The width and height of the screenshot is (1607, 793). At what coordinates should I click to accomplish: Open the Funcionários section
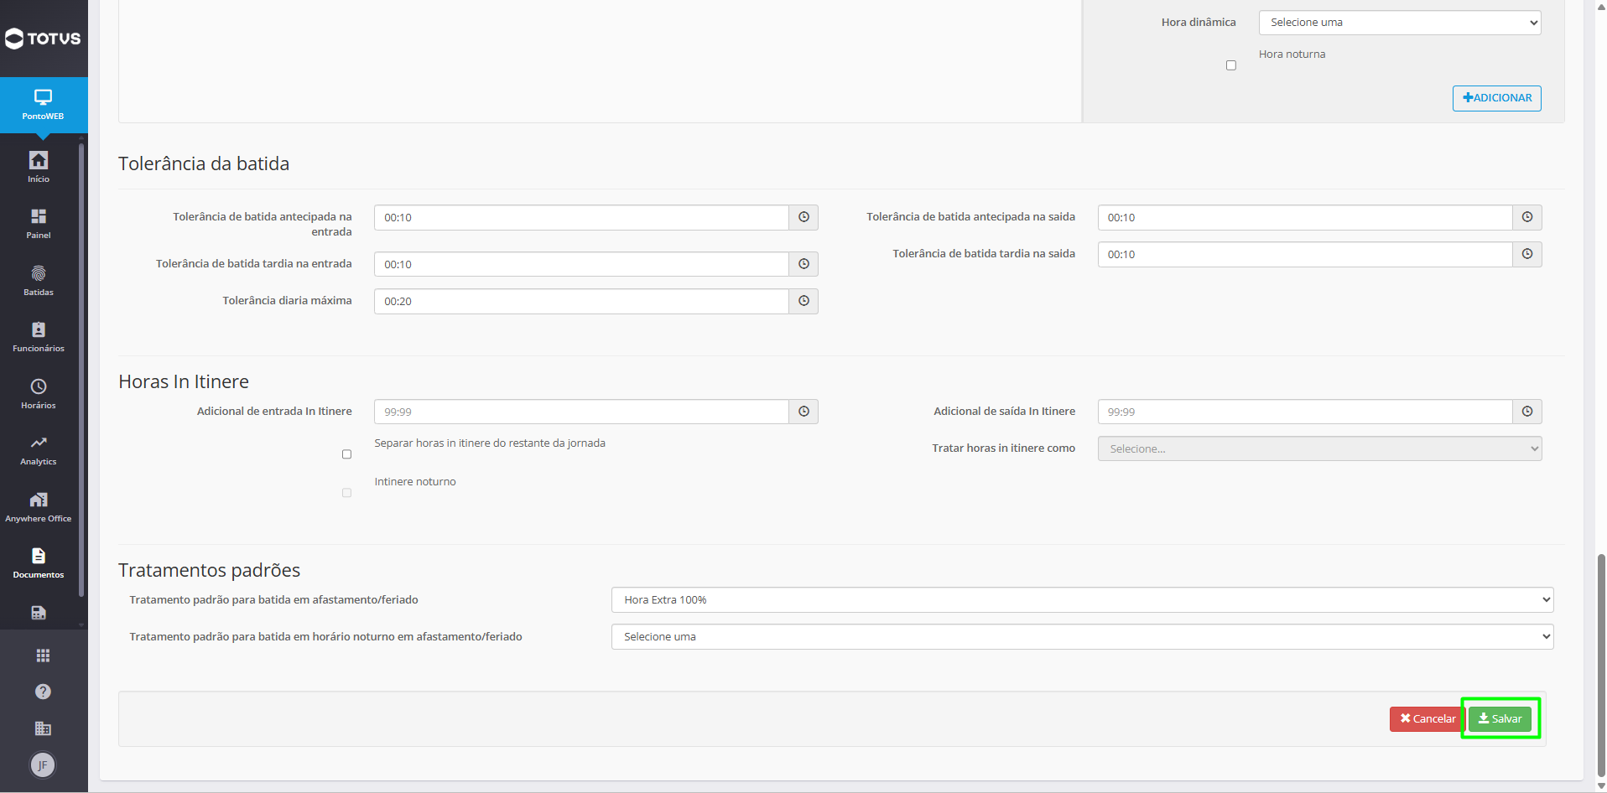[39, 337]
